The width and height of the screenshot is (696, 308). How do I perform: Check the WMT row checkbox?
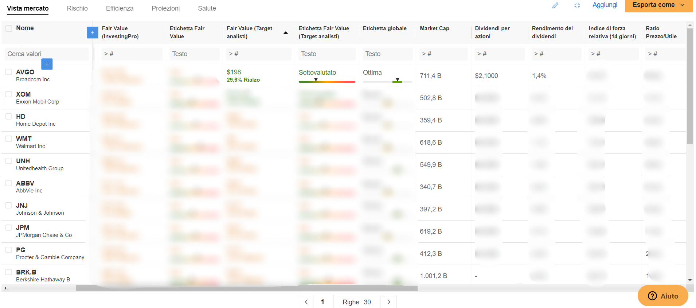(9, 139)
